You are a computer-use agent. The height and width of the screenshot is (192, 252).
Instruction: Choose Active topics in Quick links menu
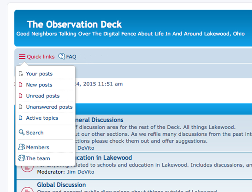point(42,118)
